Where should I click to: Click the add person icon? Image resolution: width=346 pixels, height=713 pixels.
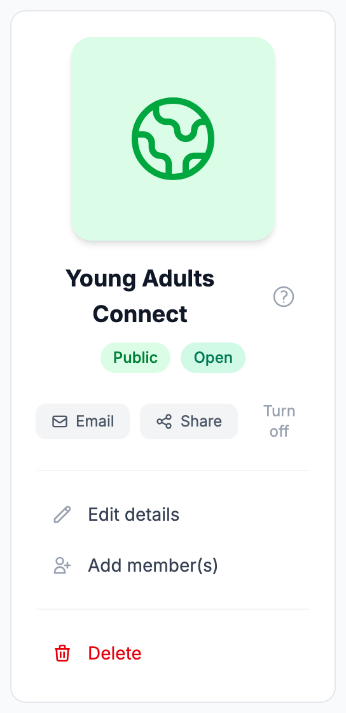pyautogui.click(x=62, y=566)
